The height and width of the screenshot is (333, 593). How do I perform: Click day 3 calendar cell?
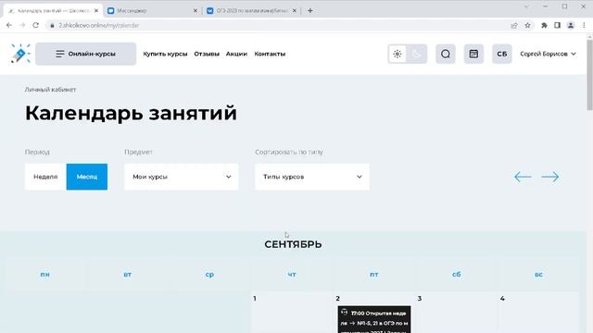coord(456,313)
